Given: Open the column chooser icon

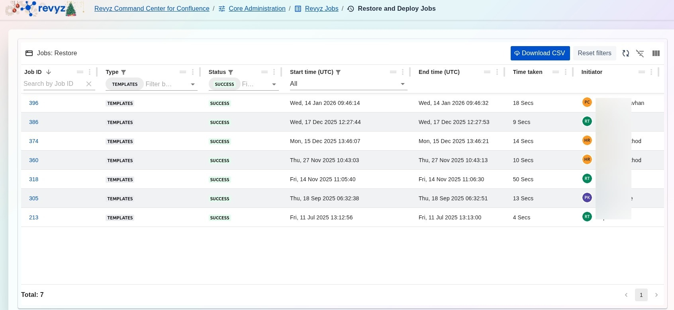Looking at the screenshot, I should pos(656,53).
